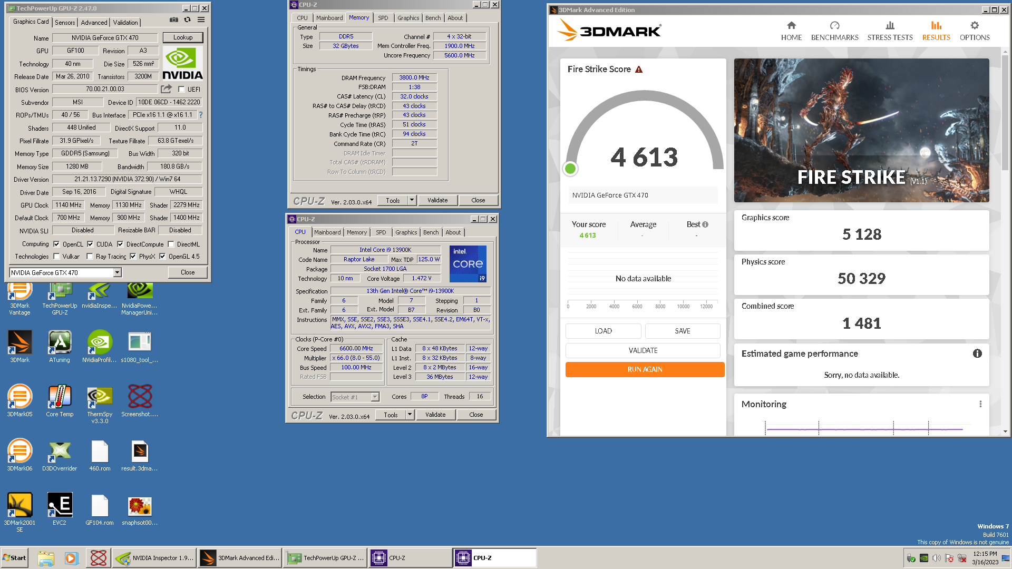Open the 3DMark06 desktop icon
The width and height of the screenshot is (1012, 569).
pos(20,455)
